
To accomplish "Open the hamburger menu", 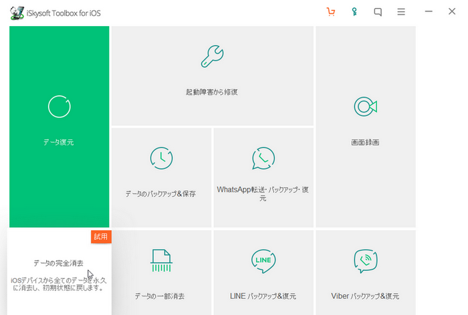I will coord(401,12).
